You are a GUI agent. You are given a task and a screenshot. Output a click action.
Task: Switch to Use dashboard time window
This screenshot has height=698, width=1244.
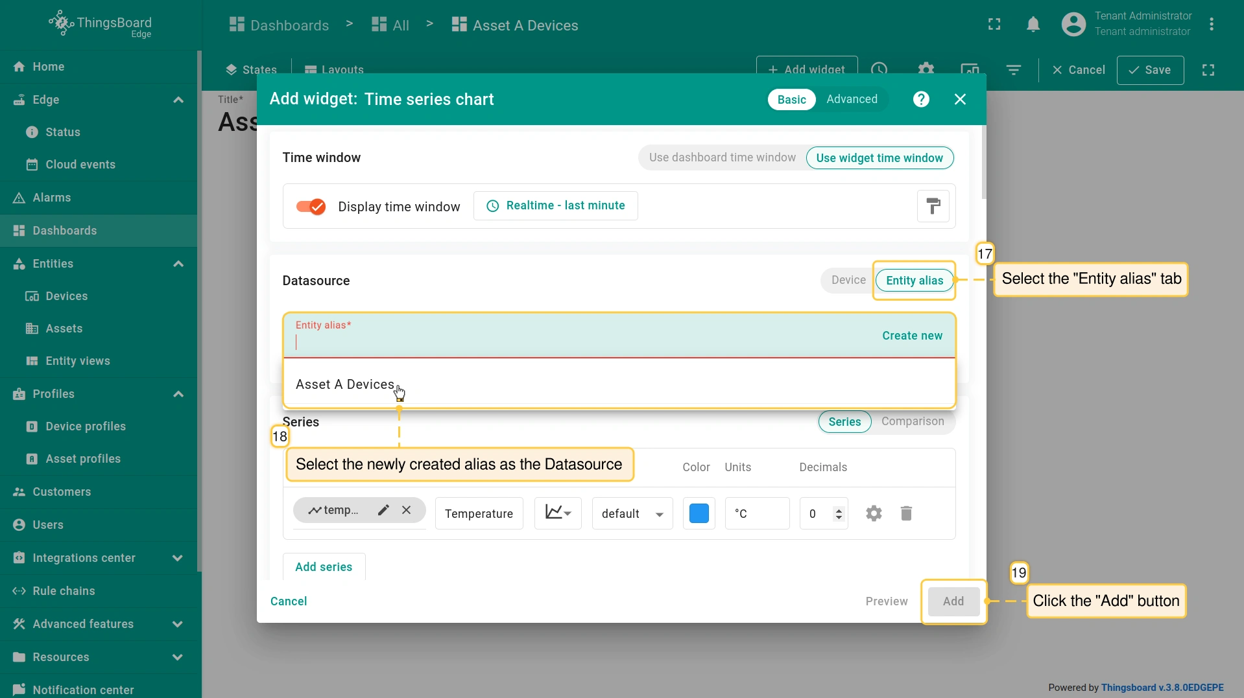[722, 157]
